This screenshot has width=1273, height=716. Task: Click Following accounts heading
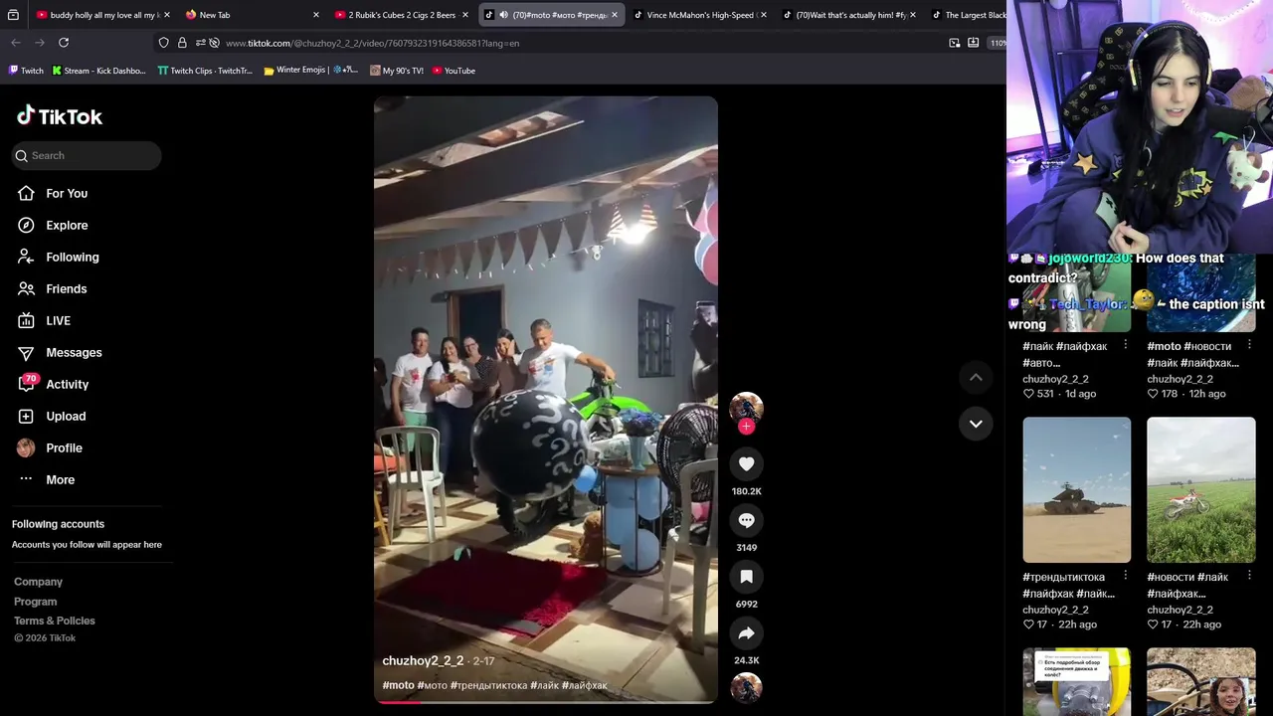tap(58, 524)
